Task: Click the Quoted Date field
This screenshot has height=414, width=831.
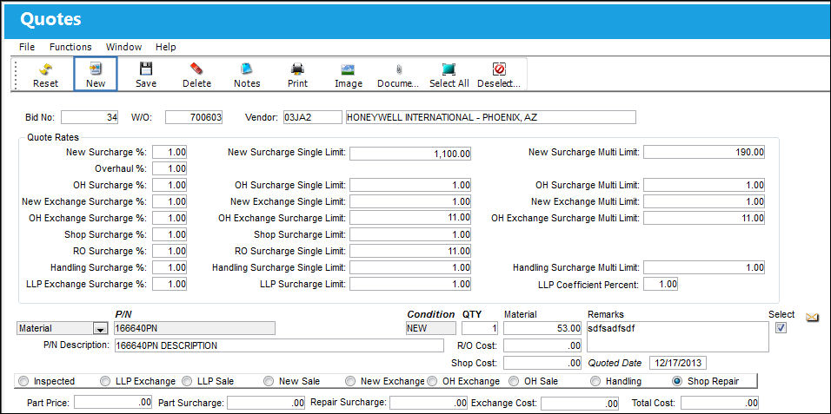Action: coord(678,363)
